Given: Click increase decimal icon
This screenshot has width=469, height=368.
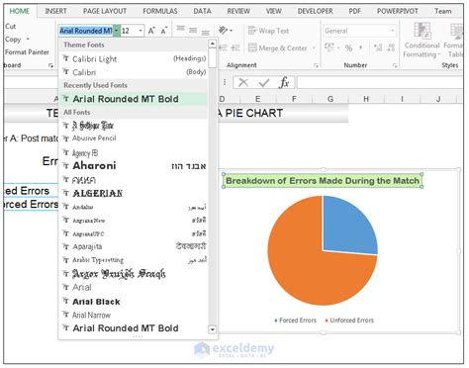Looking at the screenshot, I should [x=378, y=47].
